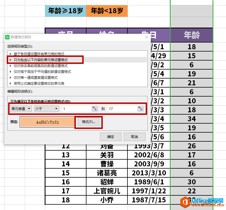Click the name cell 貂蝉
226x210 pixels.
click(x=107, y=182)
